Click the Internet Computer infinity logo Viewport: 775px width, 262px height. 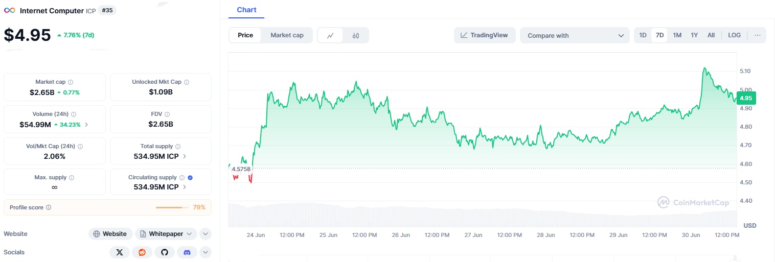click(10, 10)
